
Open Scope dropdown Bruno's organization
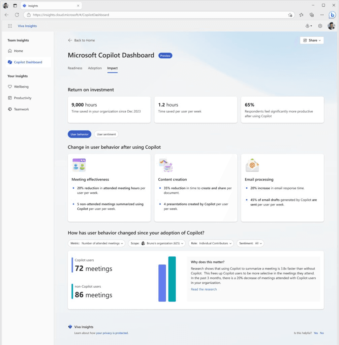(157, 243)
